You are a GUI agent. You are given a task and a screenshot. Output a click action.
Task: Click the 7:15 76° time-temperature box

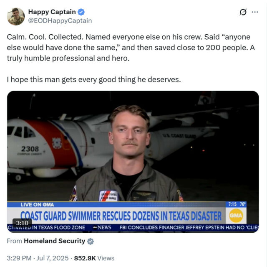click(x=236, y=204)
